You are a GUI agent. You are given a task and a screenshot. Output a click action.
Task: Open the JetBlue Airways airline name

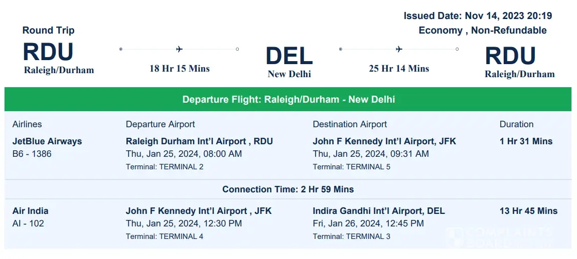coord(47,141)
